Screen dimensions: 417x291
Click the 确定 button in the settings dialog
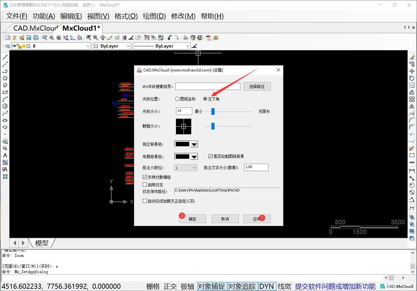coord(193,219)
